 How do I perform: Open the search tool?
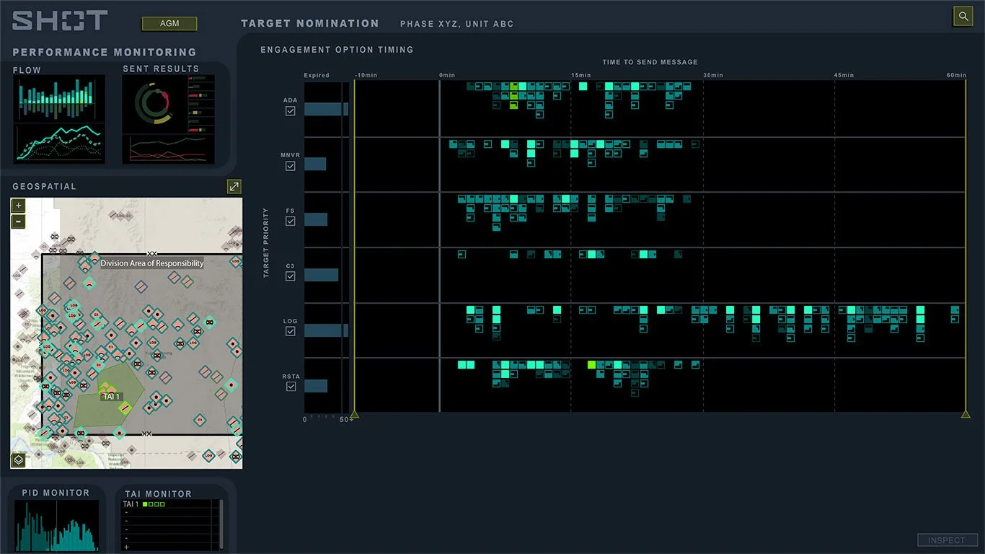pyautogui.click(x=963, y=16)
